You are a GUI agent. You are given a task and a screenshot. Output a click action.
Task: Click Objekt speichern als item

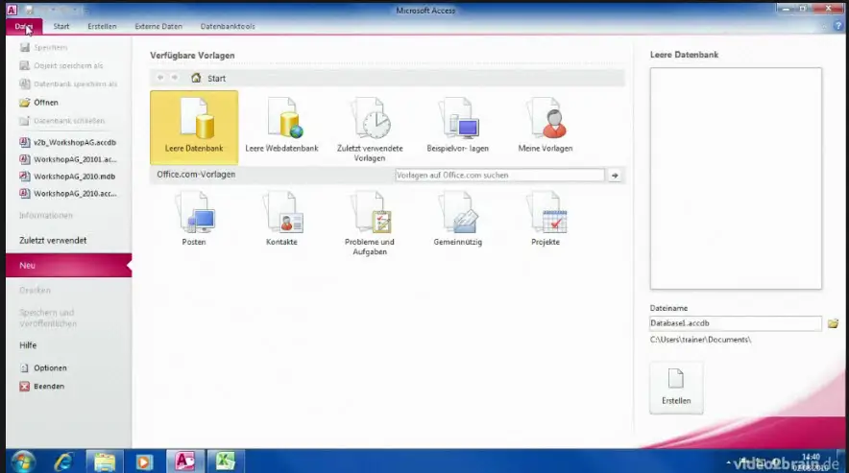(x=61, y=65)
